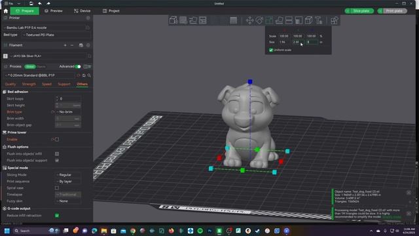Open the 0.20mm Standard process dropdown
Screen dimensions: 419x236
click(x=40, y=75)
